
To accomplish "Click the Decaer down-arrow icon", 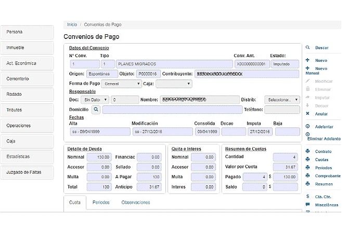I will coord(307,105).
